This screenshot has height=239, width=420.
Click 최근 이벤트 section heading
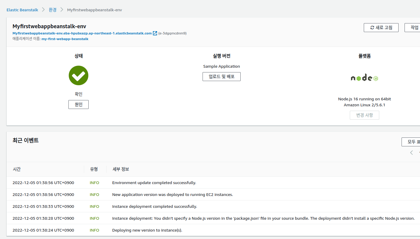(26, 140)
